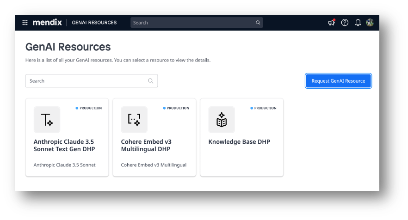Viewport: 408px width, 220px height.
Task: Click PRODUCTION badge on Cohere card
Action: tap(176, 108)
